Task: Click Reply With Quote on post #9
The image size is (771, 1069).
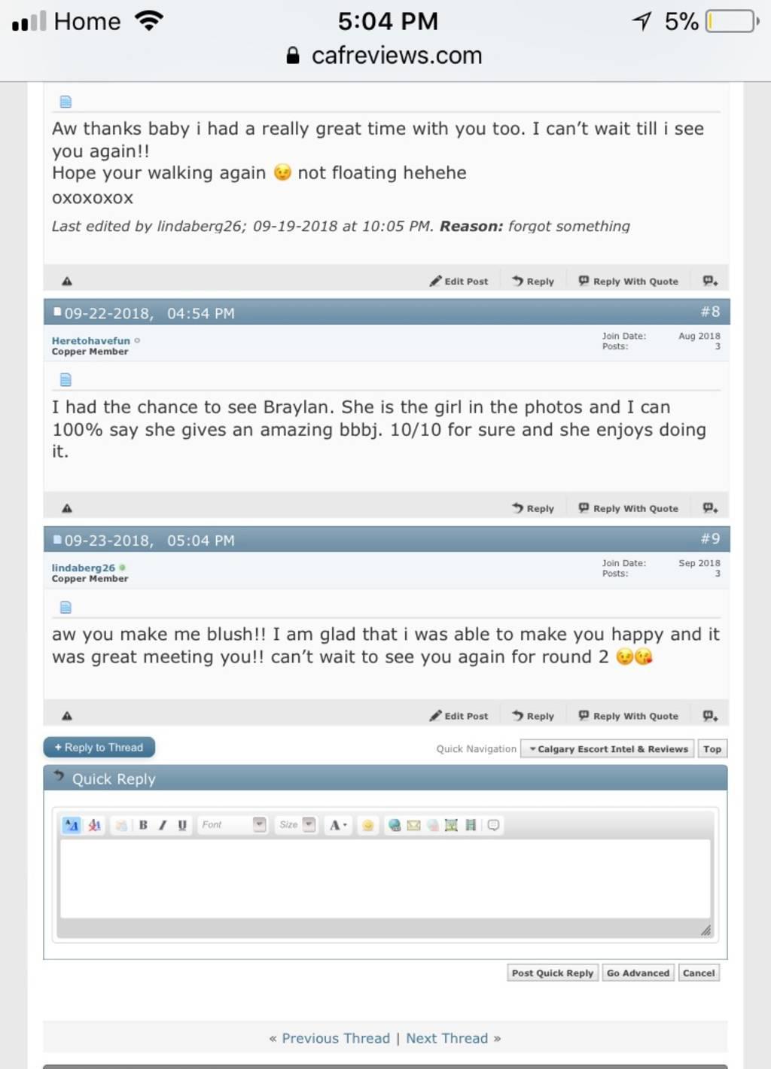Action: pyautogui.click(x=629, y=716)
